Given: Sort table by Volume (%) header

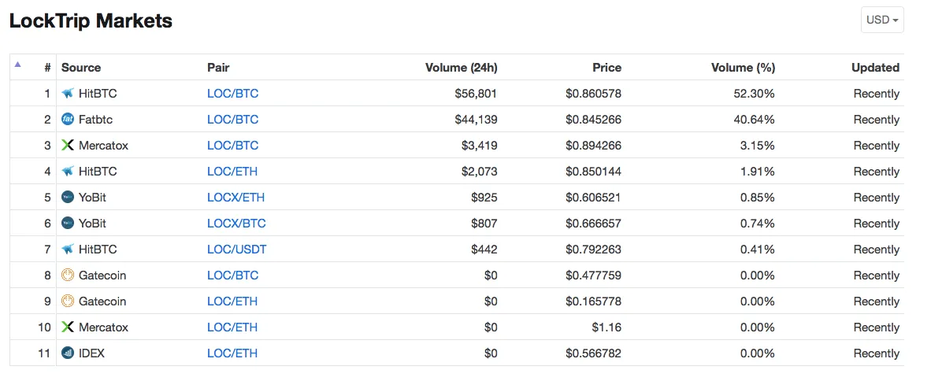Looking at the screenshot, I should click(743, 68).
